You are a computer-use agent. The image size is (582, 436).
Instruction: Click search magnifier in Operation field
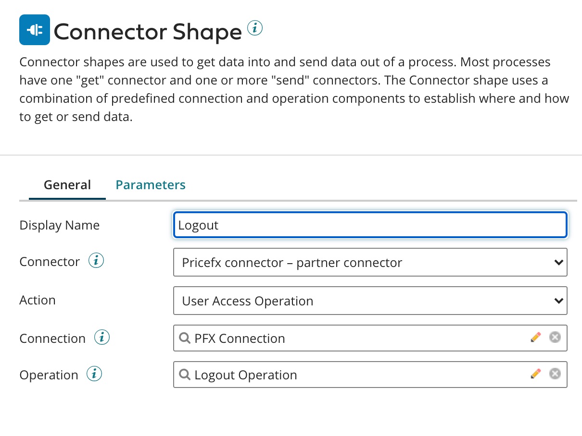click(x=185, y=375)
